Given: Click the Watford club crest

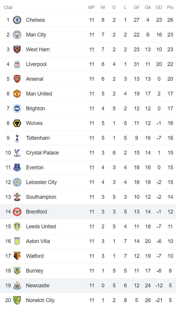Looking at the screenshot, I should tap(17, 256).
